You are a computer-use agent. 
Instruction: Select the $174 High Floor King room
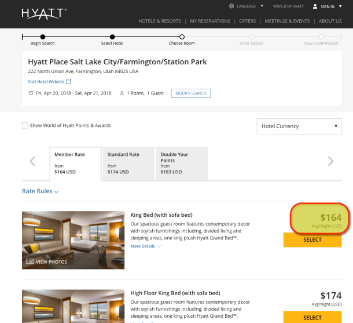[312, 317]
